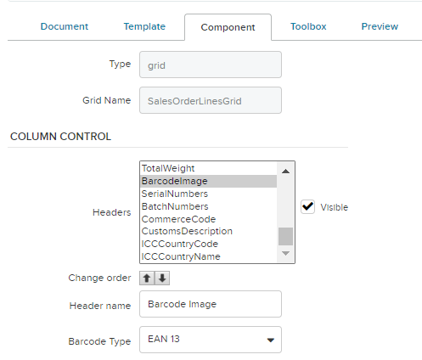Image resolution: width=422 pixels, height=360 pixels.
Task: Pick BatchNumbers from the Headers list
Action: tap(208, 206)
